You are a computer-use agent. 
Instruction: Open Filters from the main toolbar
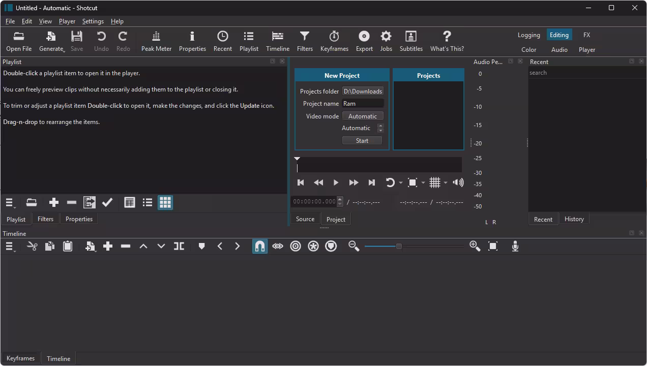pyautogui.click(x=305, y=41)
